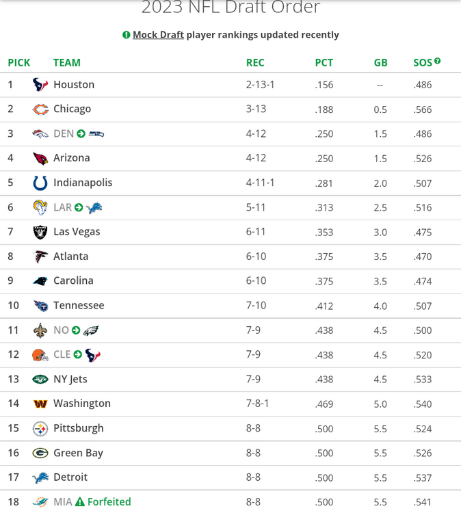
Task: Click the green arrow next to LAR
Action: pos(79,207)
